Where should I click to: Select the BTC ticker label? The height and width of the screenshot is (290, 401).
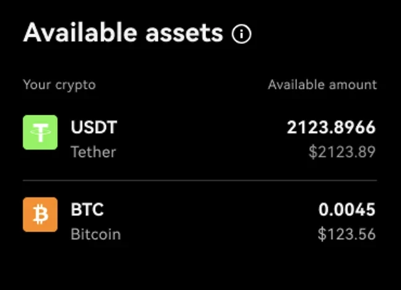click(x=87, y=210)
